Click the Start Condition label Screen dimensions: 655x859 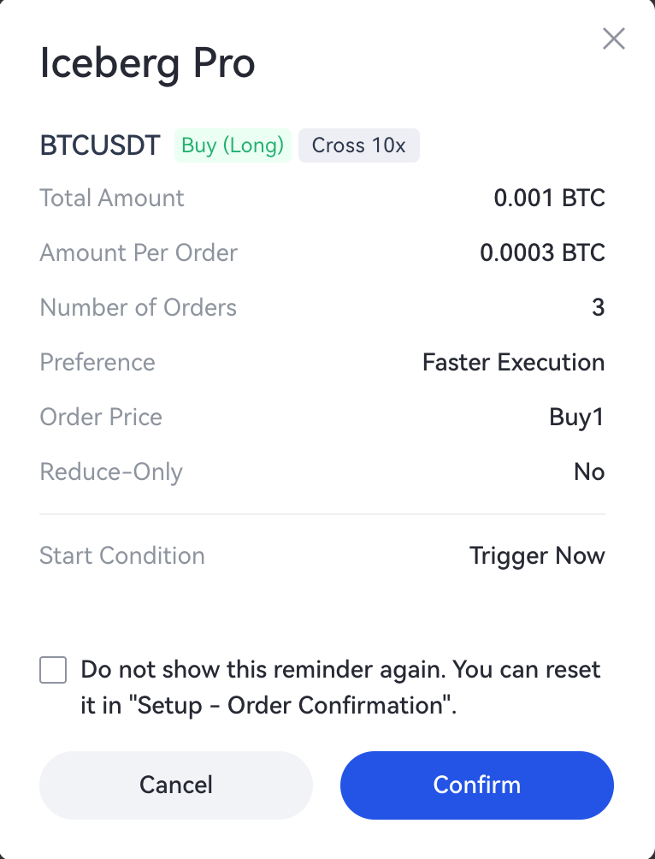(122, 555)
